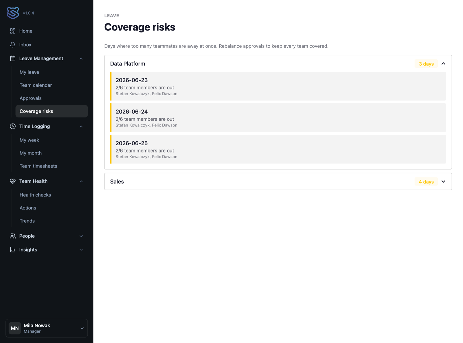Select Coverage risks menu item
Image resolution: width=463 pixels, height=343 pixels.
coord(52,111)
